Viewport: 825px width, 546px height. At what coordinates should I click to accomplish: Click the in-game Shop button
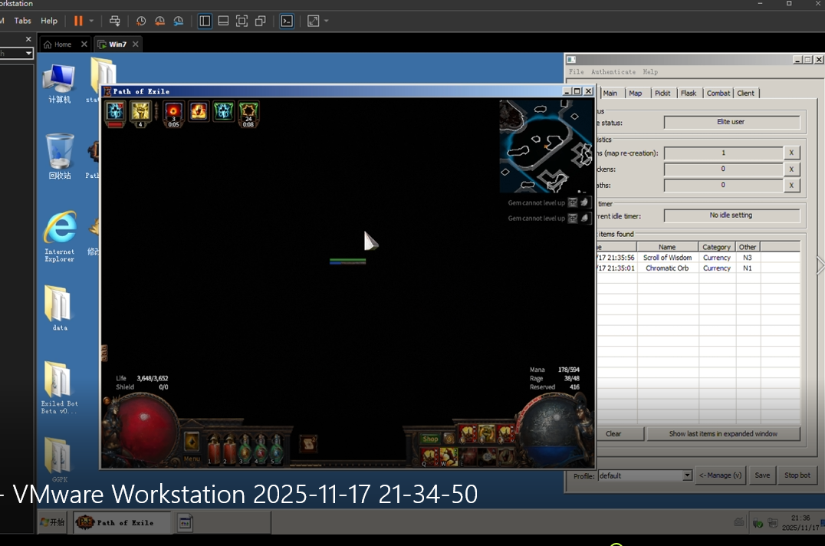point(430,439)
